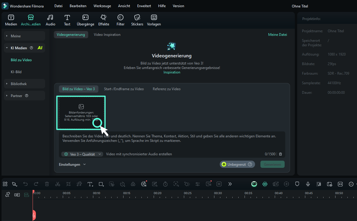Open the Effekte panel
Screen dimensions: 357x221
[x=103, y=20]
